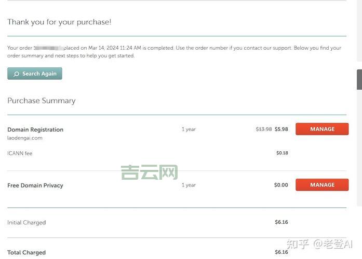Click the 1 year term for Domain Registration
The width and height of the screenshot is (362, 259).
click(x=189, y=129)
